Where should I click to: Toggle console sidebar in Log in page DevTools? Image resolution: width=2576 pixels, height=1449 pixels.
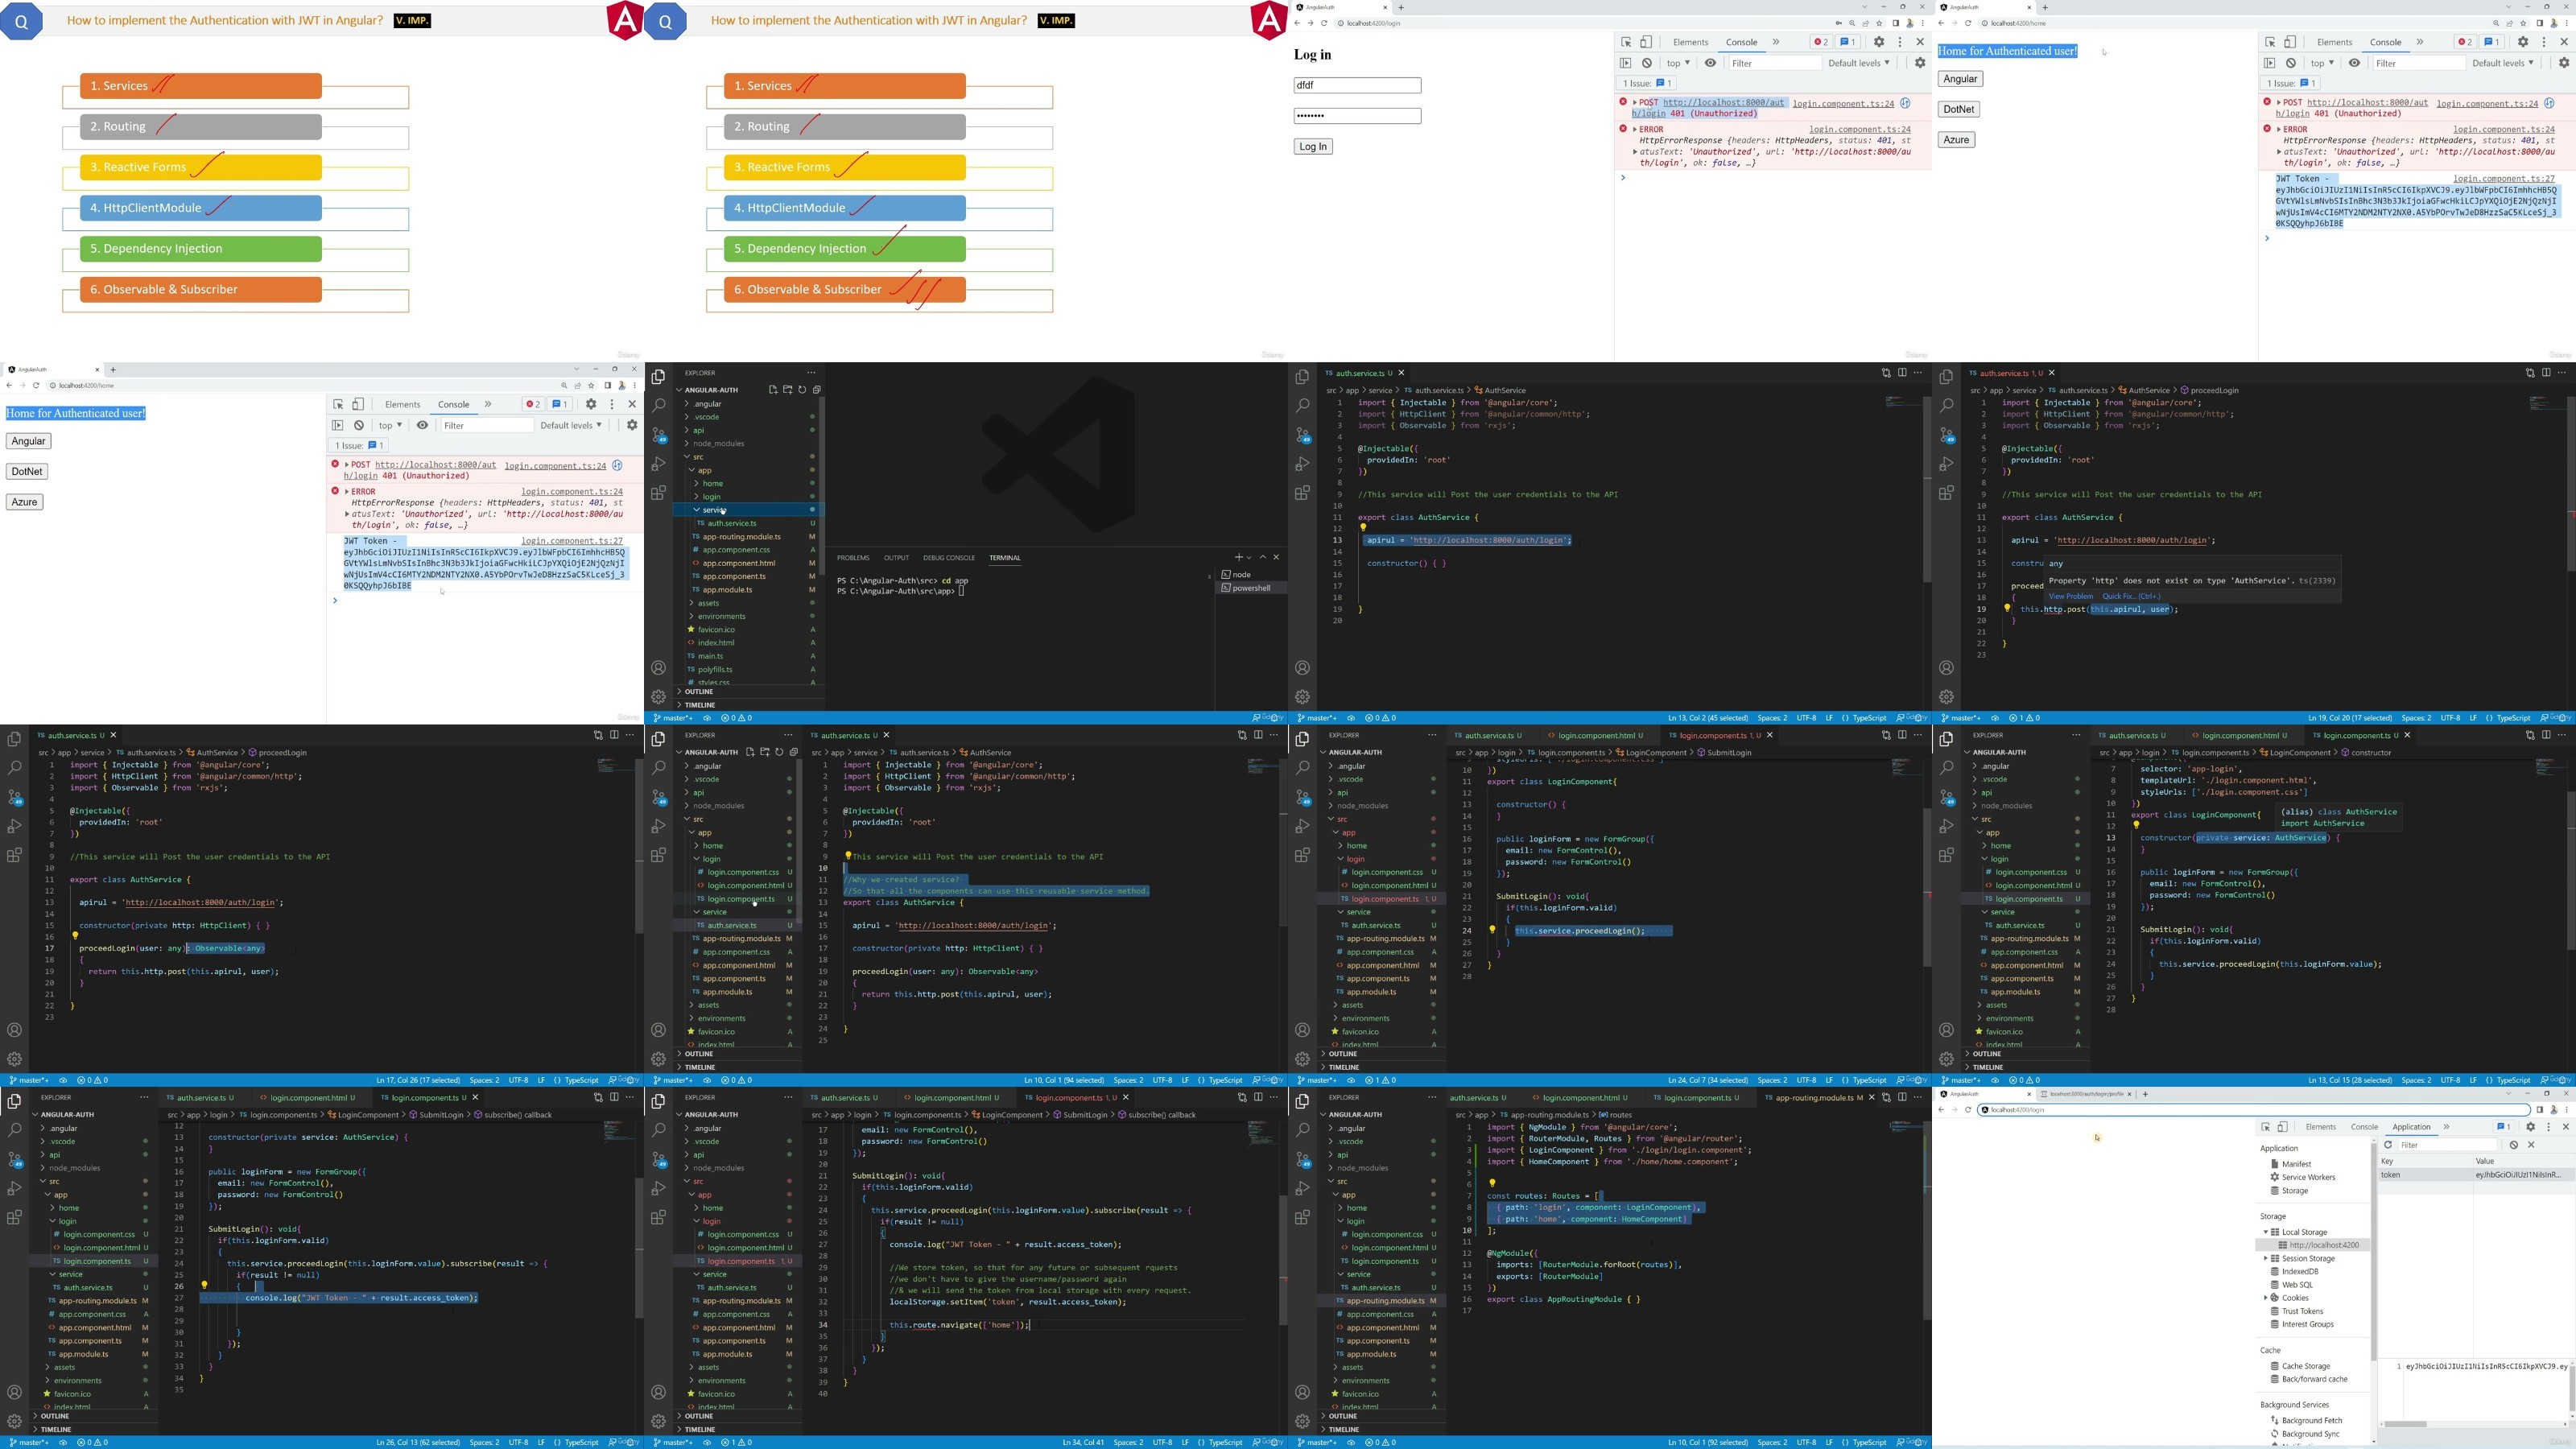pos(1625,63)
